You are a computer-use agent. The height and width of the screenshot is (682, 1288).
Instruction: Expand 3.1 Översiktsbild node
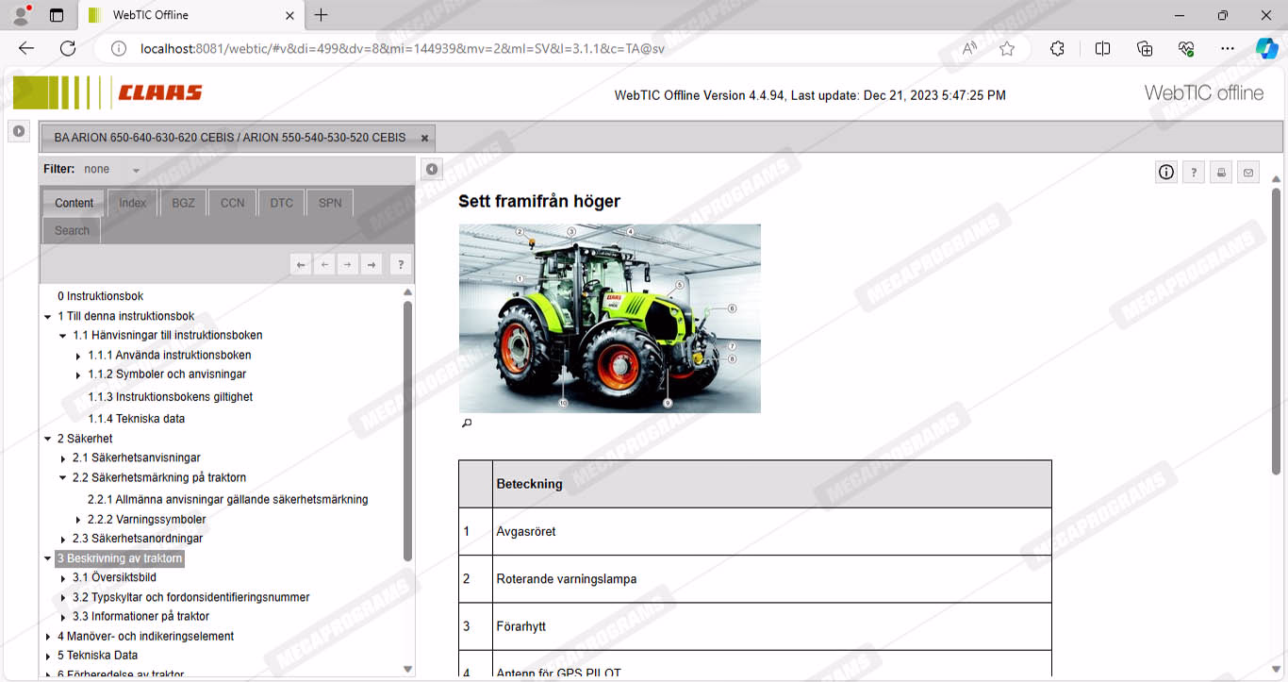point(63,578)
